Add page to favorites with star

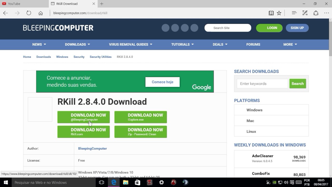tap(279, 13)
